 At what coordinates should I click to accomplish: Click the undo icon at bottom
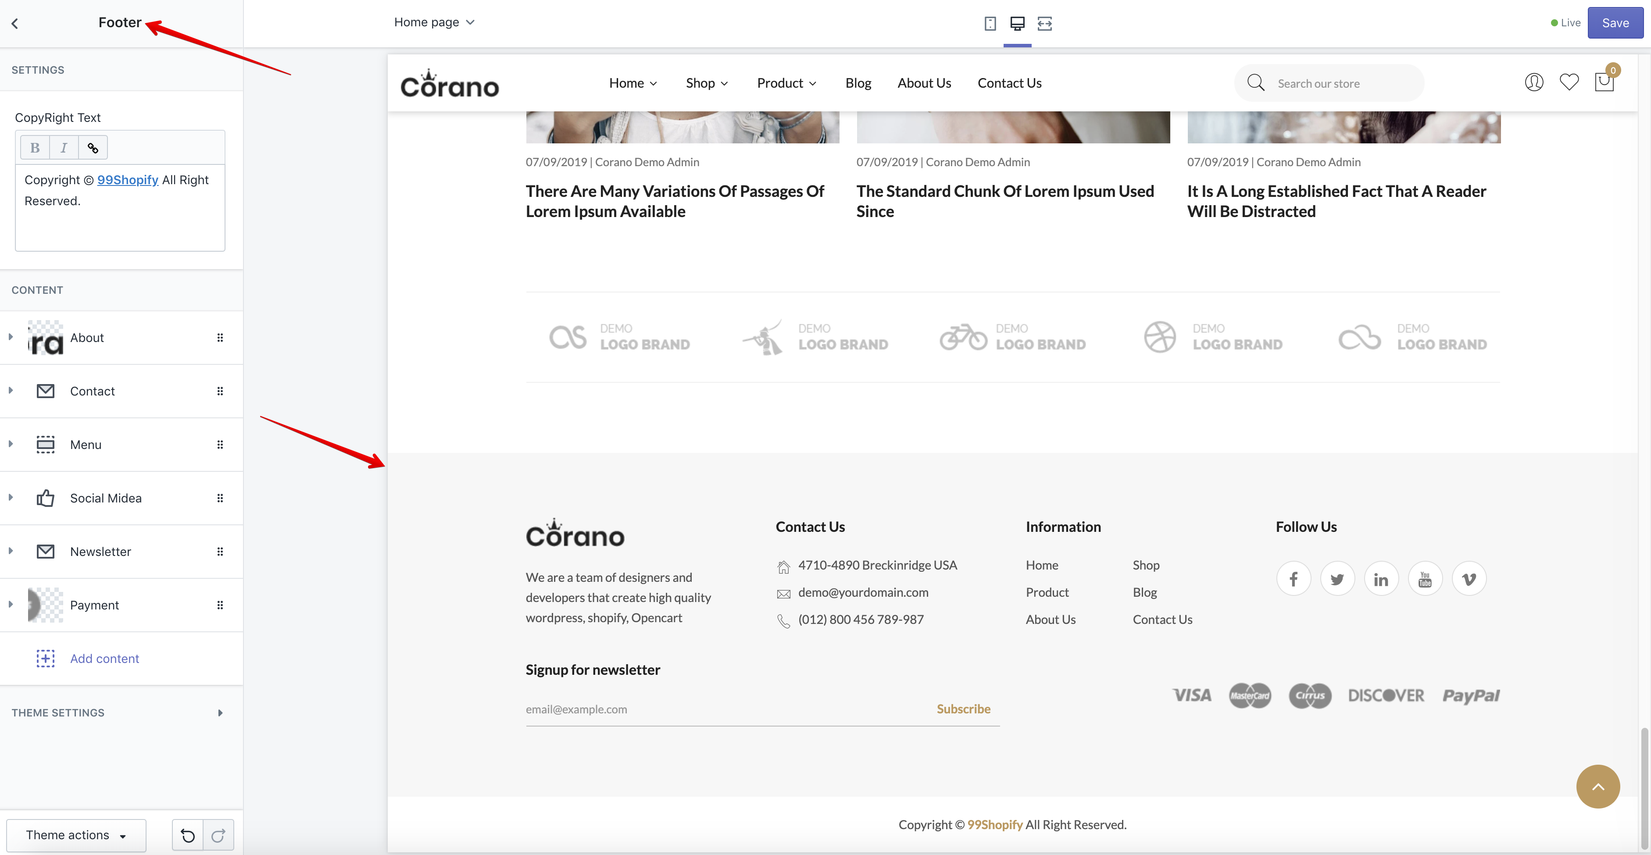188,835
